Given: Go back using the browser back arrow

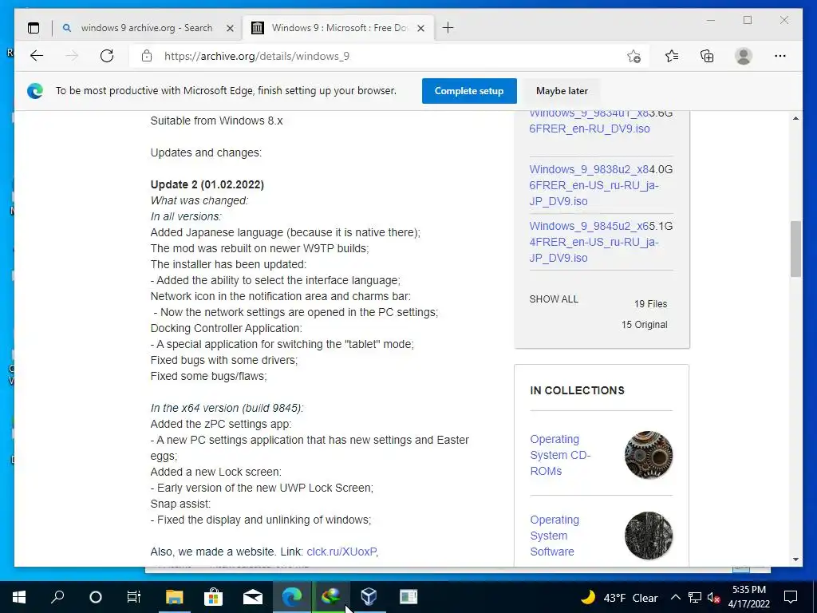Looking at the screenshot, I should 37,56.
